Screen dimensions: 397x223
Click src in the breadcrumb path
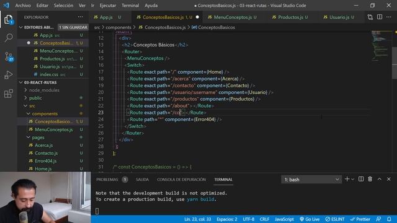click(x=97, y=27)
